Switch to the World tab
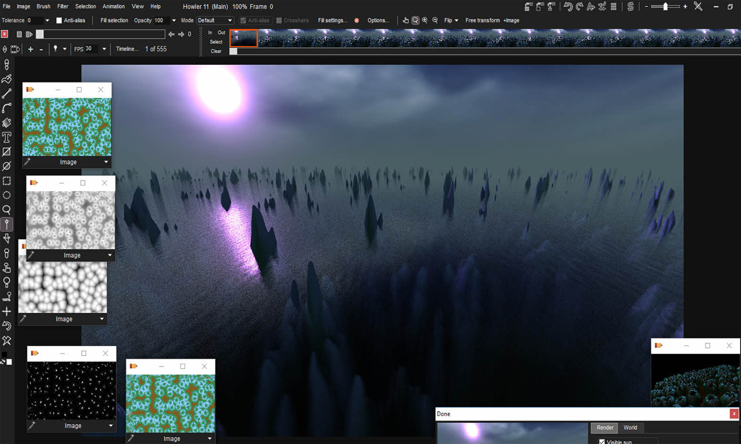 point(630,427)
